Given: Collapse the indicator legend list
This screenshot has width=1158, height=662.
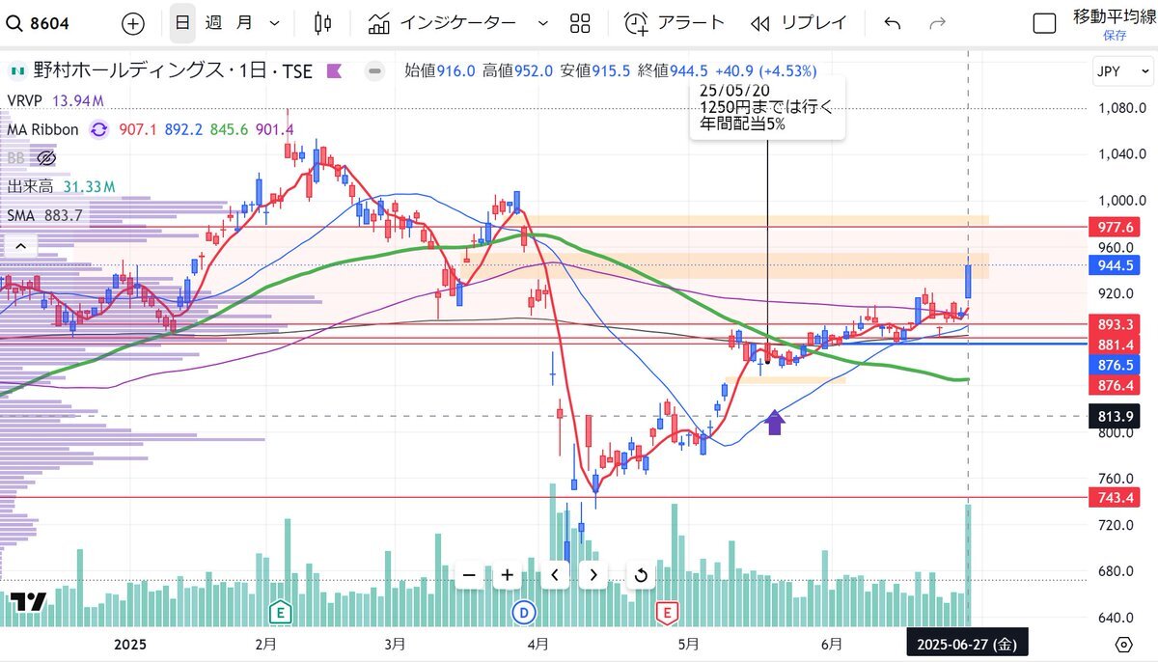Looking at the screenshot, I should tap(22, 247).
